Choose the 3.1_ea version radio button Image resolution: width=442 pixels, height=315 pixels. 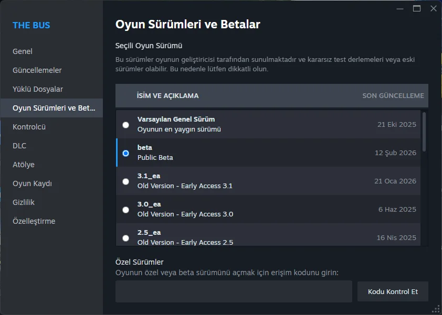(125, 181)
